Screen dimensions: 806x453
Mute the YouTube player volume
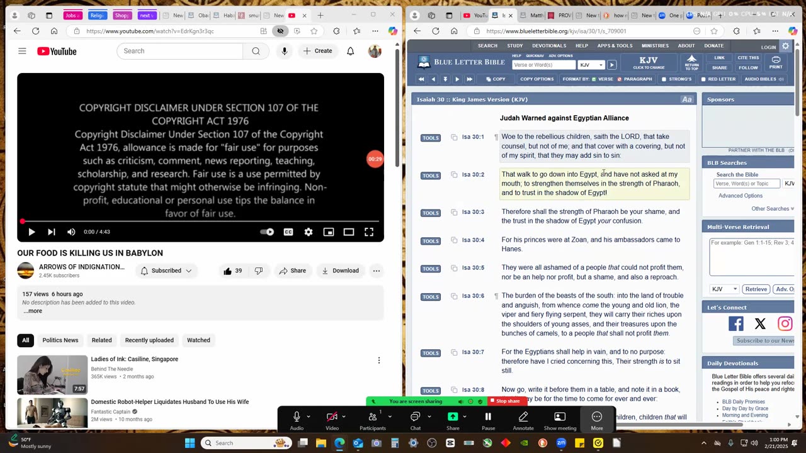(x=71, y=232)
